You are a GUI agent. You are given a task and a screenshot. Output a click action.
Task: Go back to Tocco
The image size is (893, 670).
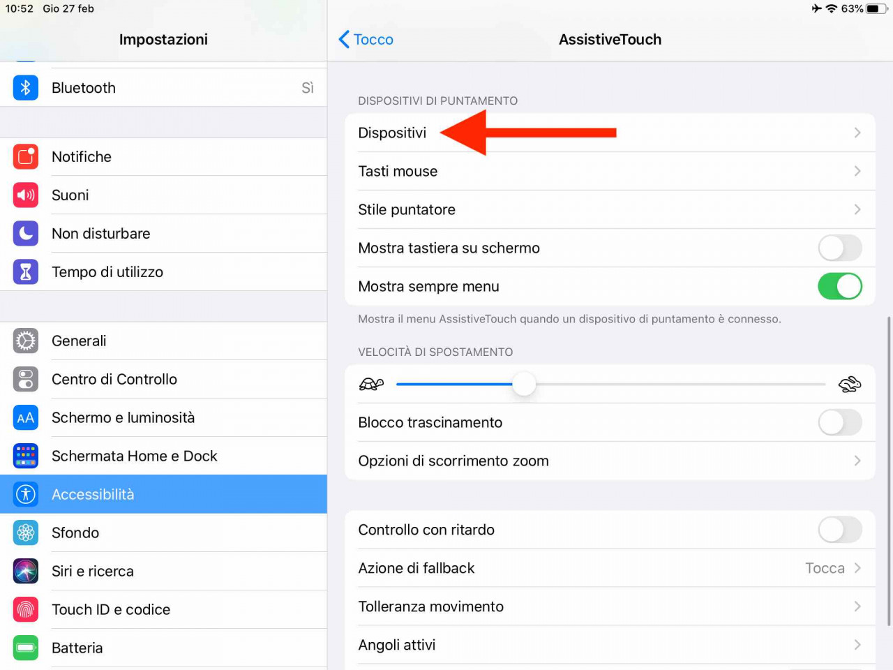tap(366, 40)
